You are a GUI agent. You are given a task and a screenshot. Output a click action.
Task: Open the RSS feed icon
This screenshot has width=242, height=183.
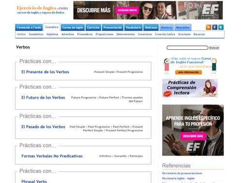209,27
